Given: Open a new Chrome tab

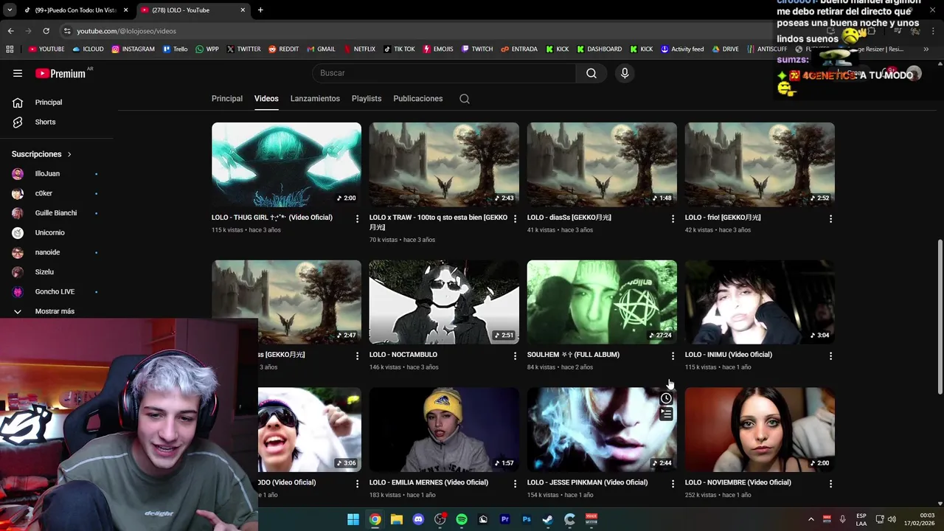Looking at the screenshot, I should click(260, 10).
